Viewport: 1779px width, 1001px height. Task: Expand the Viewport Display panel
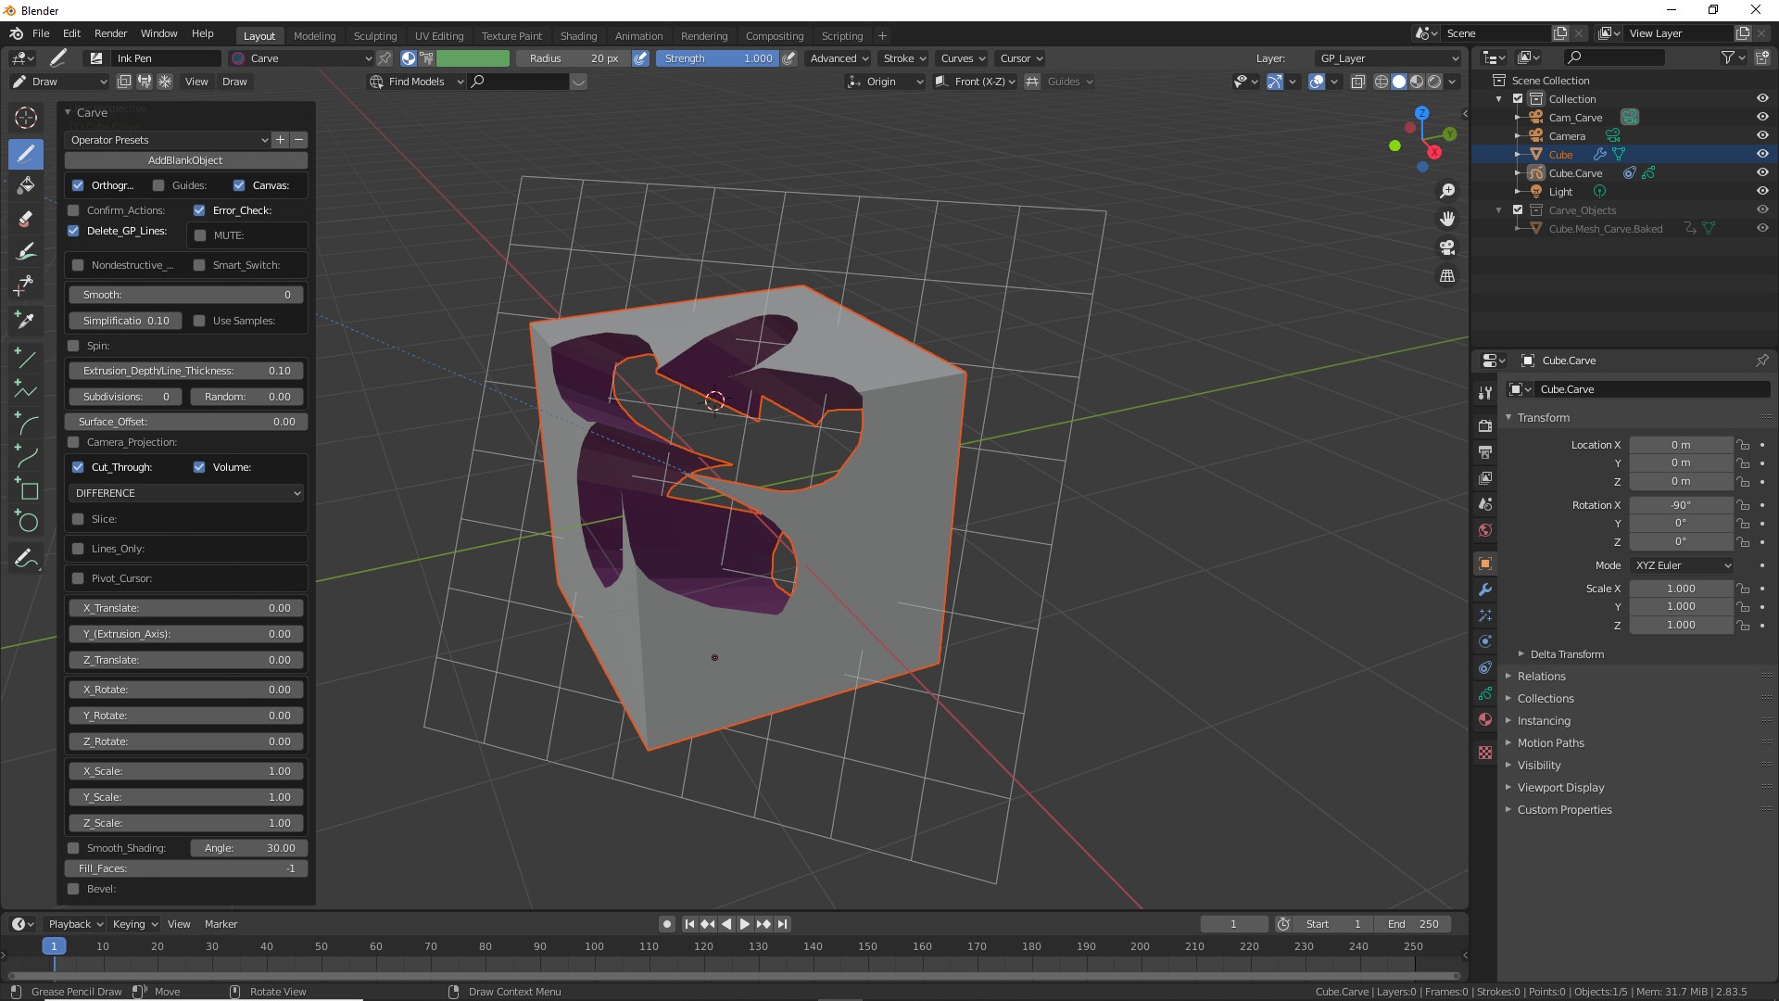pyautogui.click(x=1560, y=788)
